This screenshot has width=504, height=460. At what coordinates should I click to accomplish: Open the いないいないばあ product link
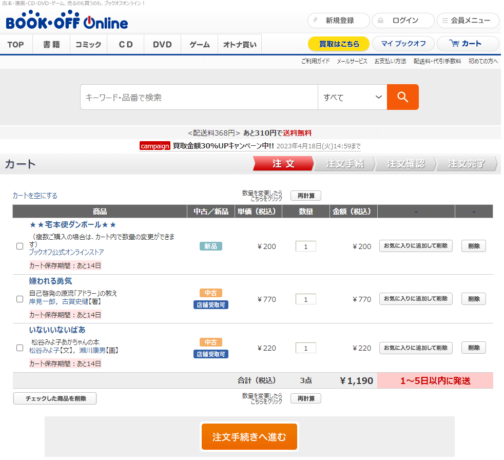pyautogui.click(x=57, y=330)
